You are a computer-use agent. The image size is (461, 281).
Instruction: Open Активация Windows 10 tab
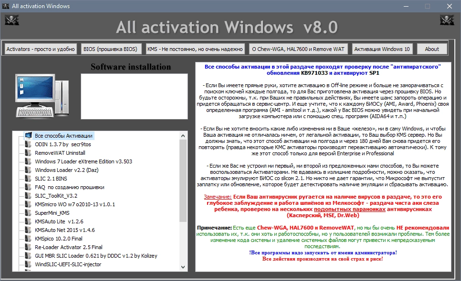click(382, 49)
